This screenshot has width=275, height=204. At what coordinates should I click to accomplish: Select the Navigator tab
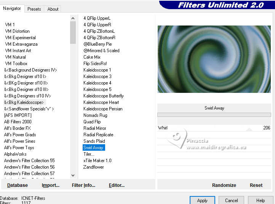pyautogui.click(x=12, y=8)
